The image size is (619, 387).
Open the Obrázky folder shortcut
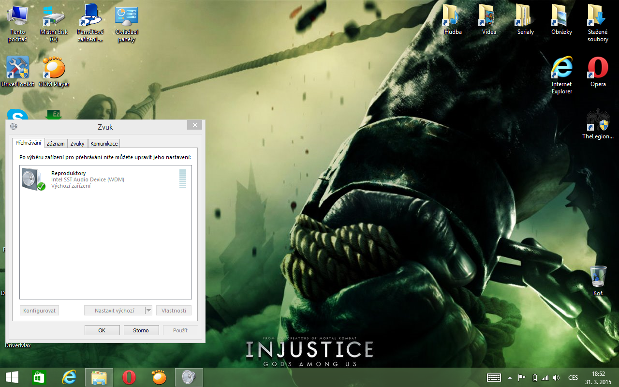561,20
